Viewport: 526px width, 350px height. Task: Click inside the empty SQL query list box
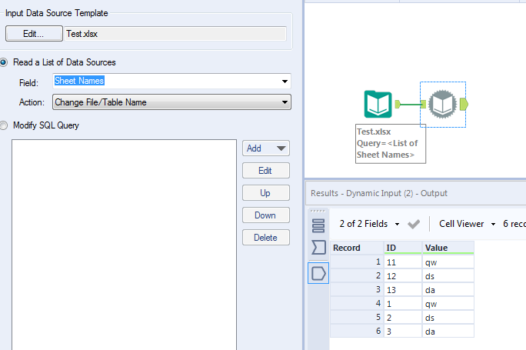click(124, 245)
